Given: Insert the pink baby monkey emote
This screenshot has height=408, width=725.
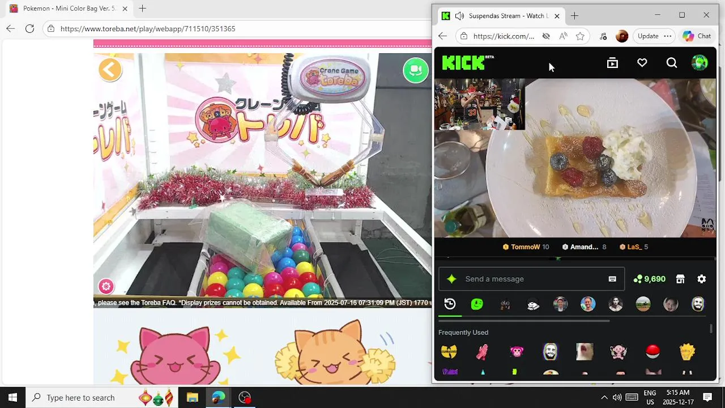Looking at the screenshot, I should click(x=619, y=352).
